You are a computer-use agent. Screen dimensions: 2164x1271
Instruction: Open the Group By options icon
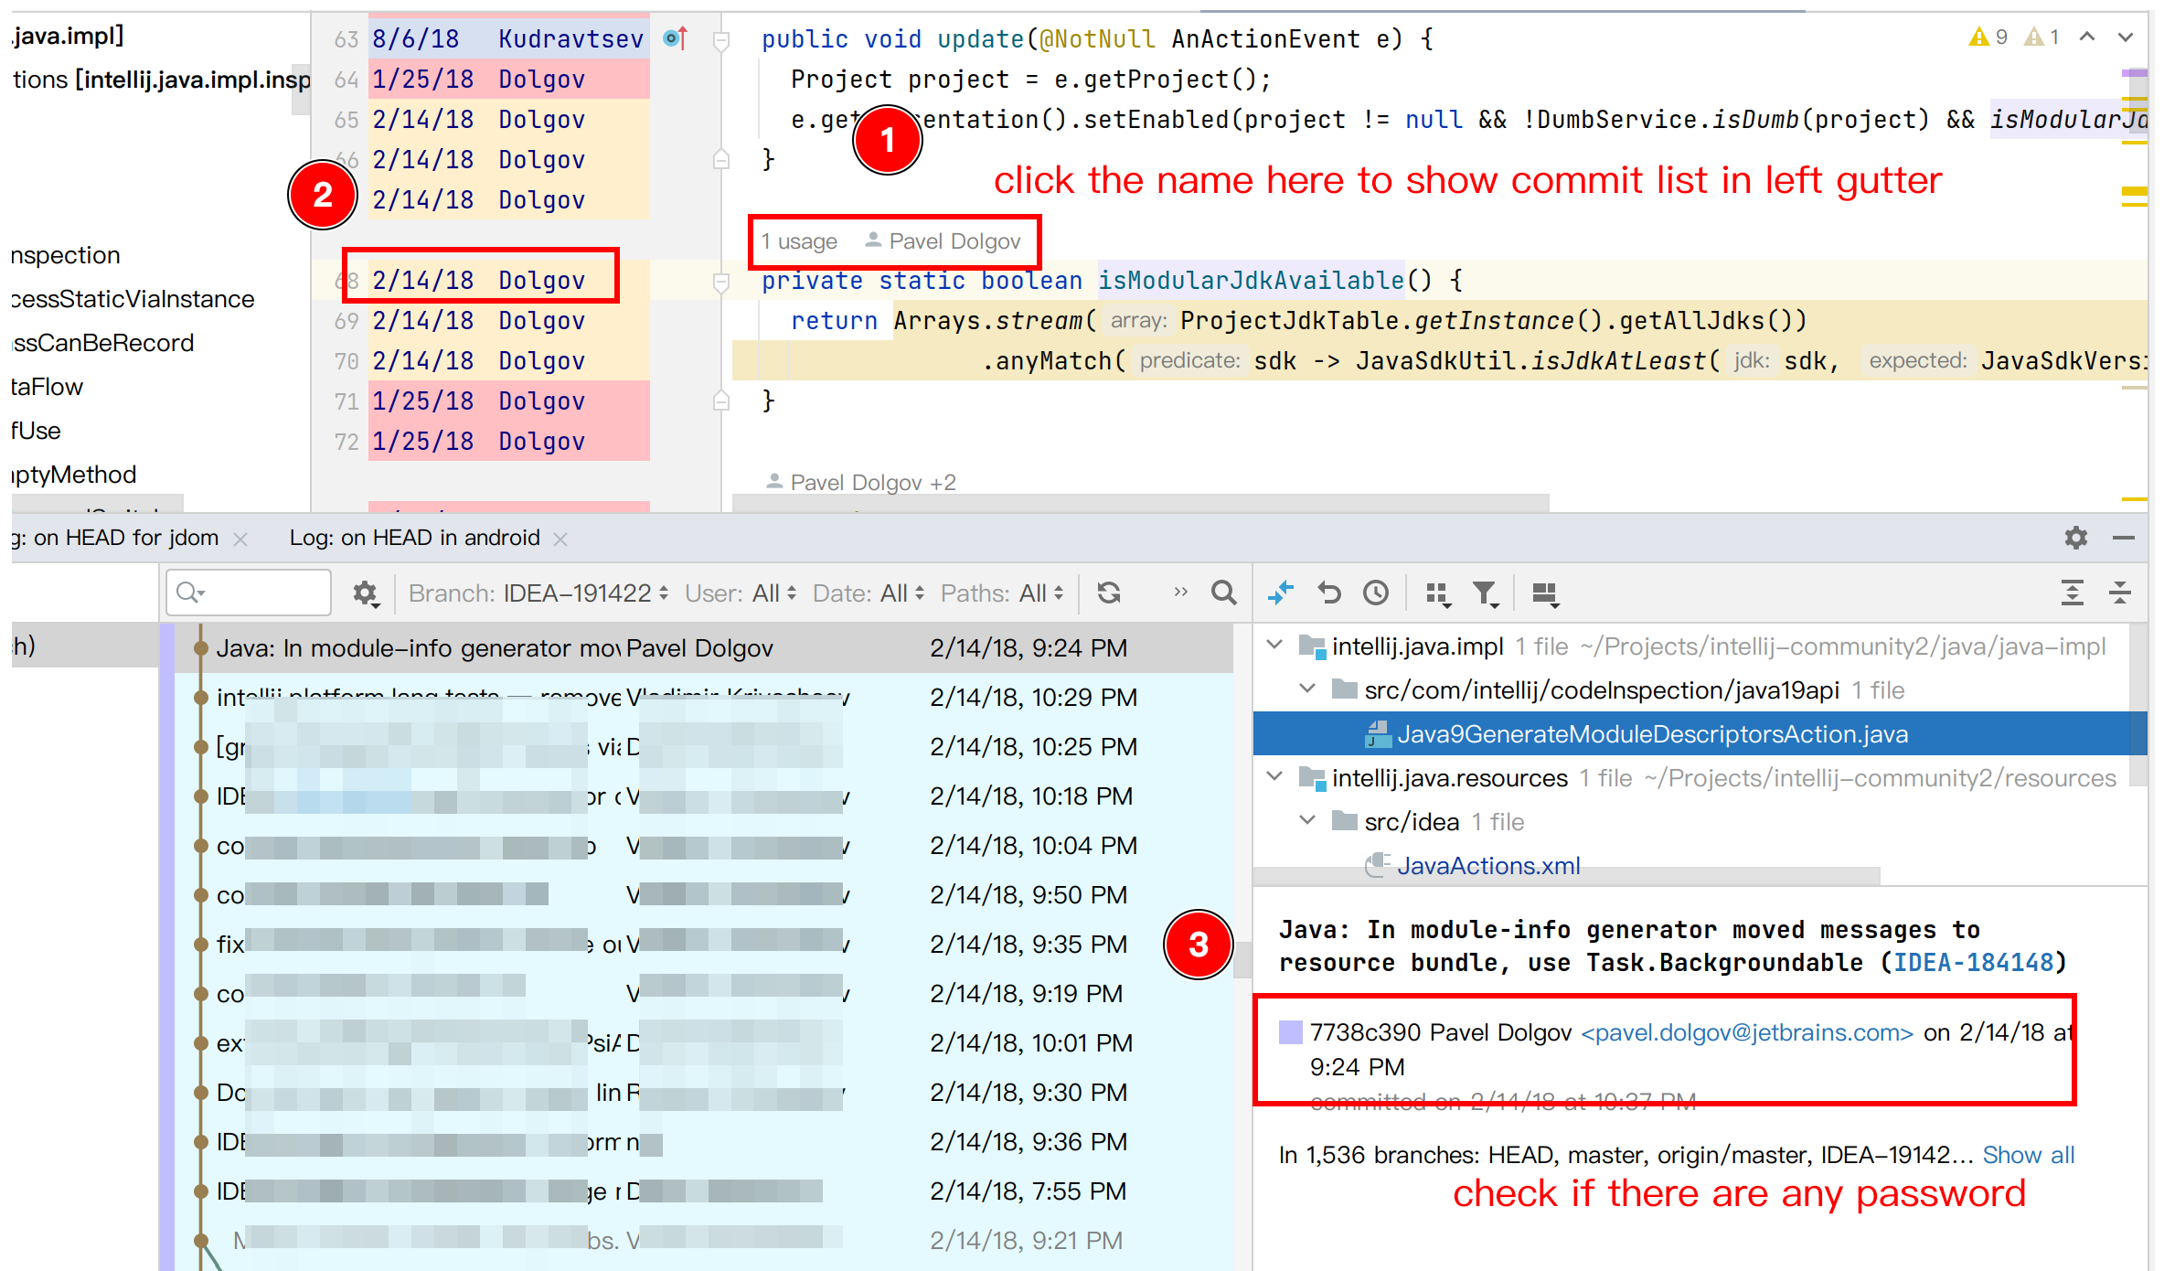1438,594
